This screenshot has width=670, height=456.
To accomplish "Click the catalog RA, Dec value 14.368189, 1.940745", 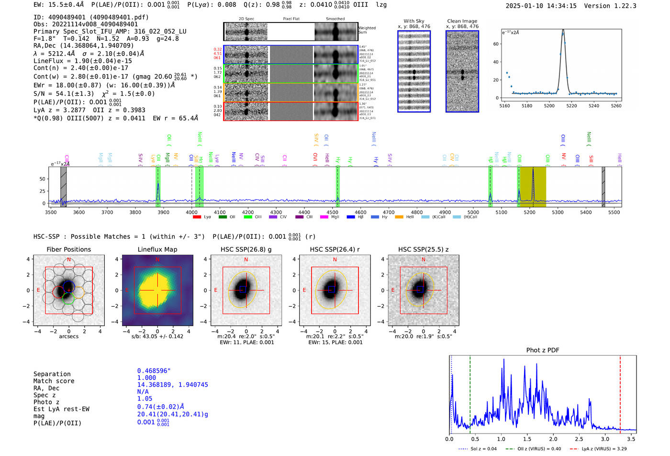I will coord(173,385).
